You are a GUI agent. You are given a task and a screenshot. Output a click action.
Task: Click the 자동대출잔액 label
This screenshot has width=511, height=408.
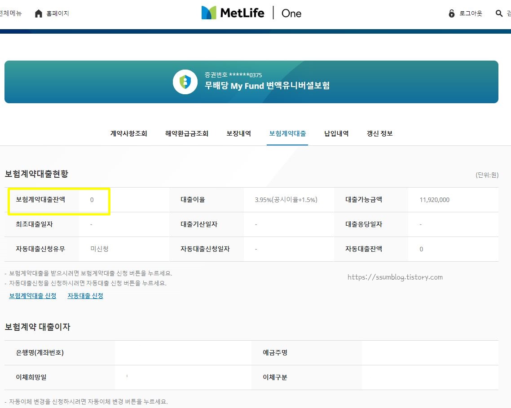pyautogui.click(x=364, y=249)
